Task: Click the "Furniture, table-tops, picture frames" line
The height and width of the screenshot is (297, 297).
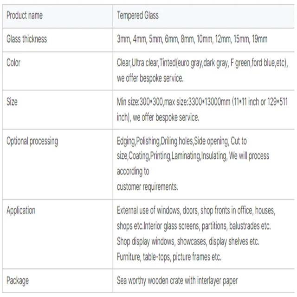Action: (169, 257)
